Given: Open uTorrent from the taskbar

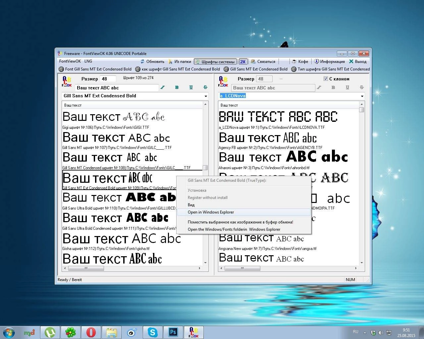Looking at the screenshot, I should pyautogui.click(x=50, y=332).
